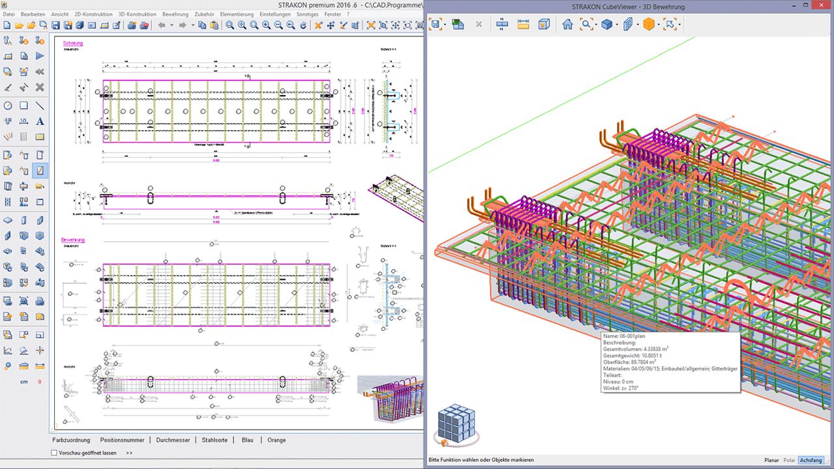This screenshot has width=834, height=469.
Task: Click the diagonal line drawing tool
Action: point(40,106)
